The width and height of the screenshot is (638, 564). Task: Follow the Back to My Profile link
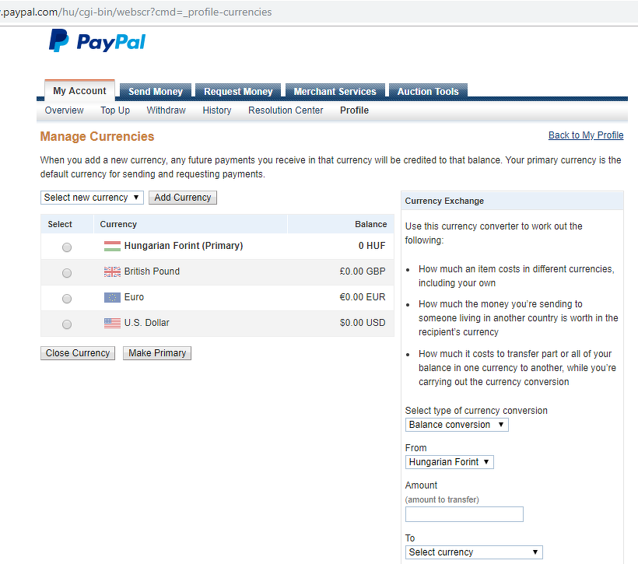click(586, 135)
